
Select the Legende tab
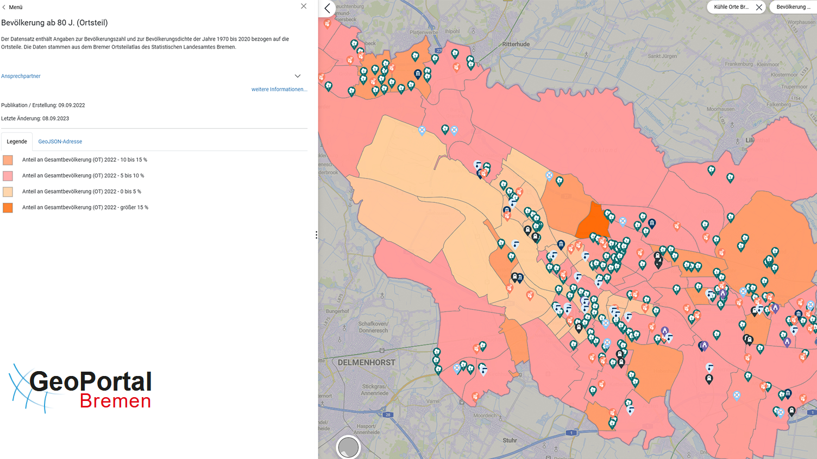click(x=17, y=142)
